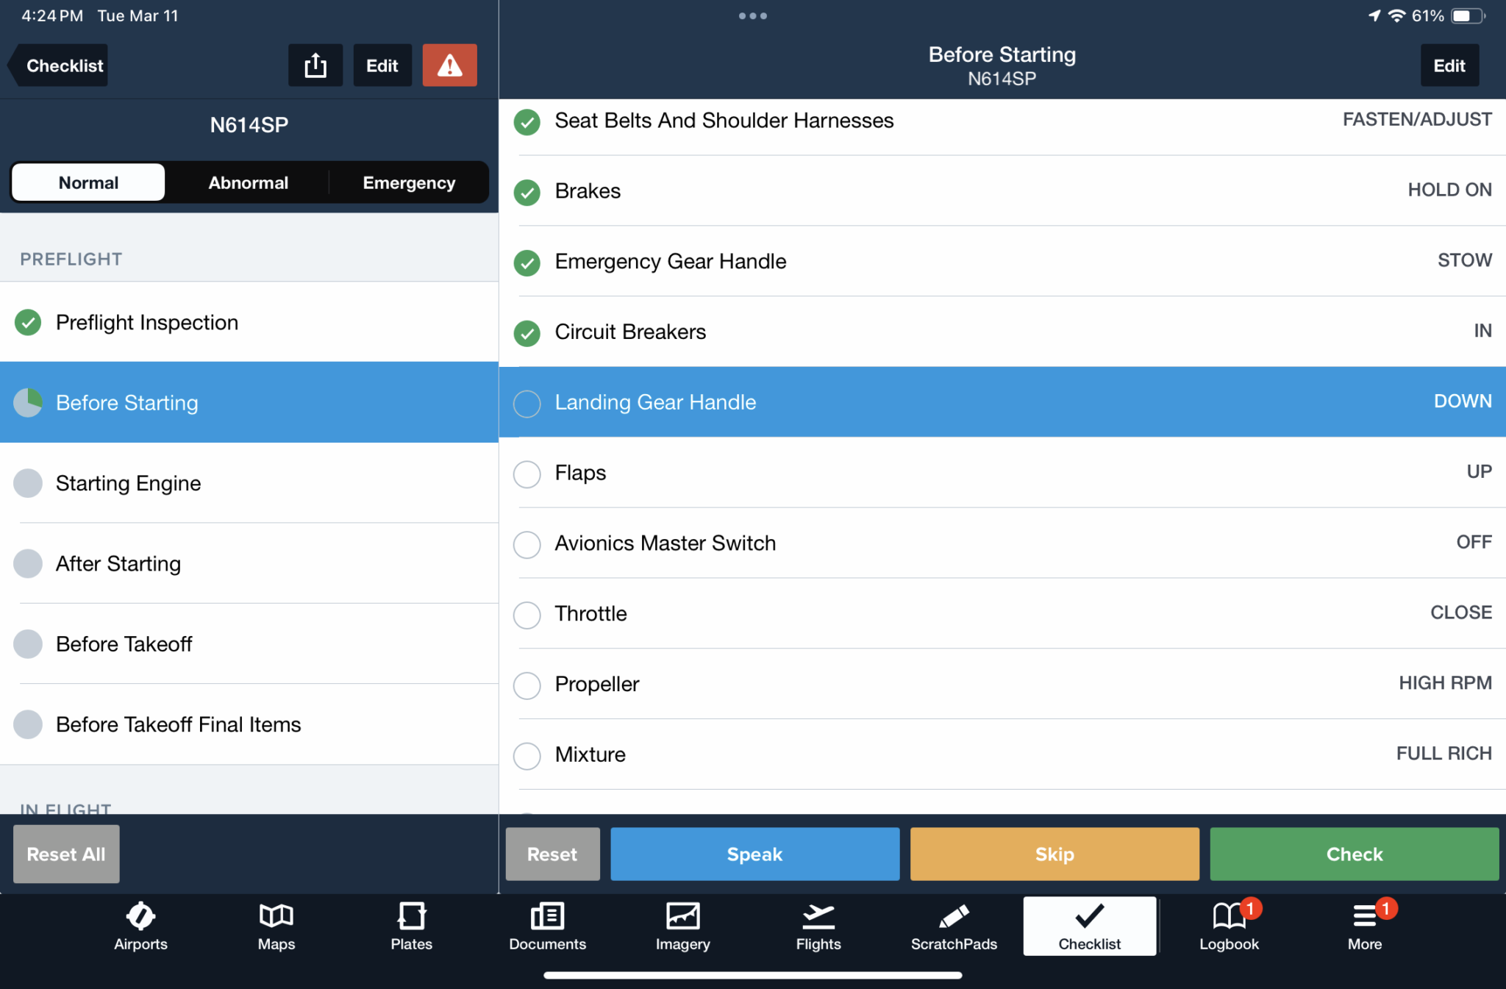
Task: Uncheck Circuit Breakers item
Action: point(527,333)
